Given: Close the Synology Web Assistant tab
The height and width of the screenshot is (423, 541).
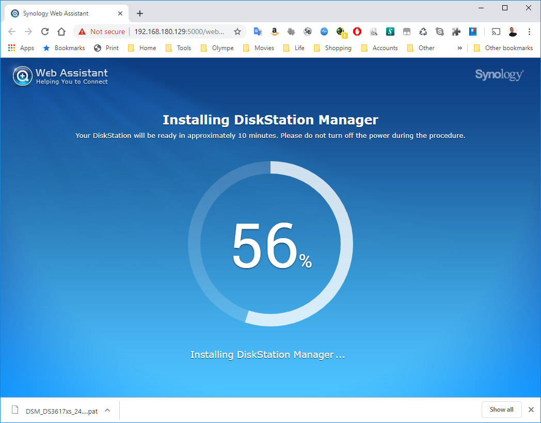Looking at the screenshot, I should point(120,13).
